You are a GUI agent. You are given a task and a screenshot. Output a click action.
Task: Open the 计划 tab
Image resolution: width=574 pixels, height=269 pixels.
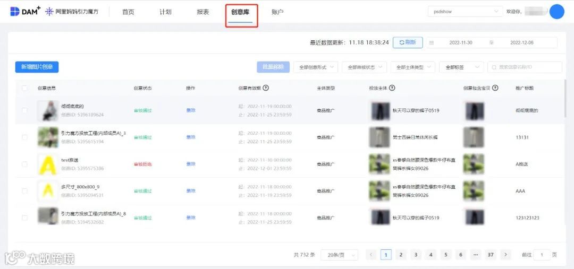pos(165,12)
